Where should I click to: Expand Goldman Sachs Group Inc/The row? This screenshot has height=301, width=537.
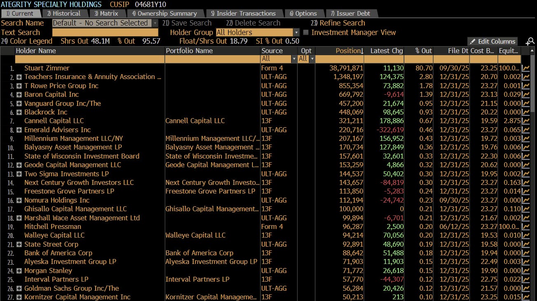click(x=19, y=289)
